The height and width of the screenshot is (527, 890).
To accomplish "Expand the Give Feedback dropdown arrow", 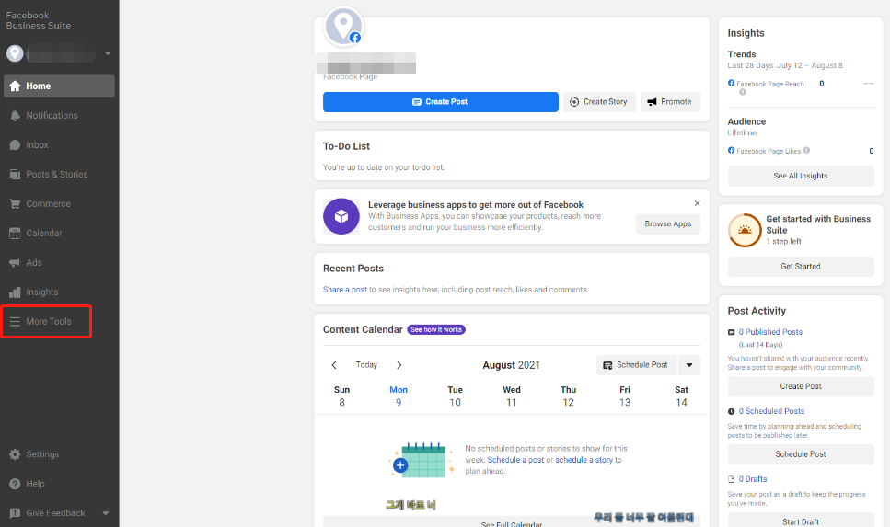I will pyautogui.click(x=106, y=513).
